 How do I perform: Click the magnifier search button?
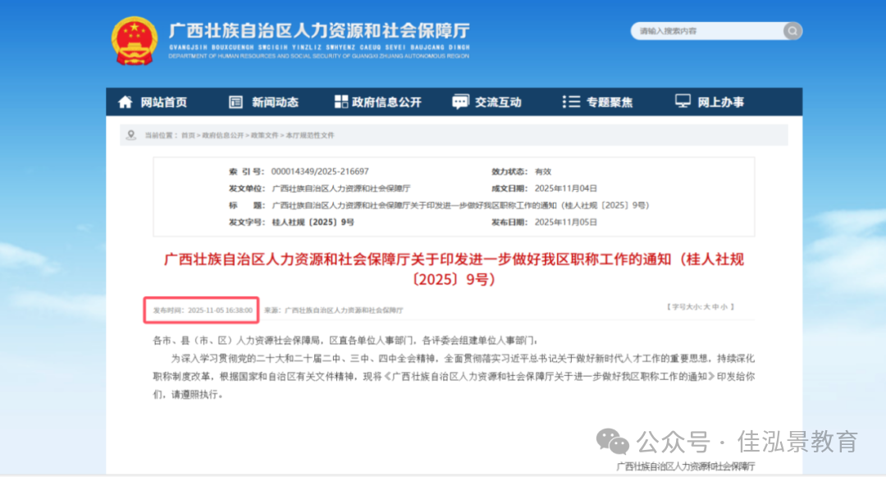[x=792, y=31]
